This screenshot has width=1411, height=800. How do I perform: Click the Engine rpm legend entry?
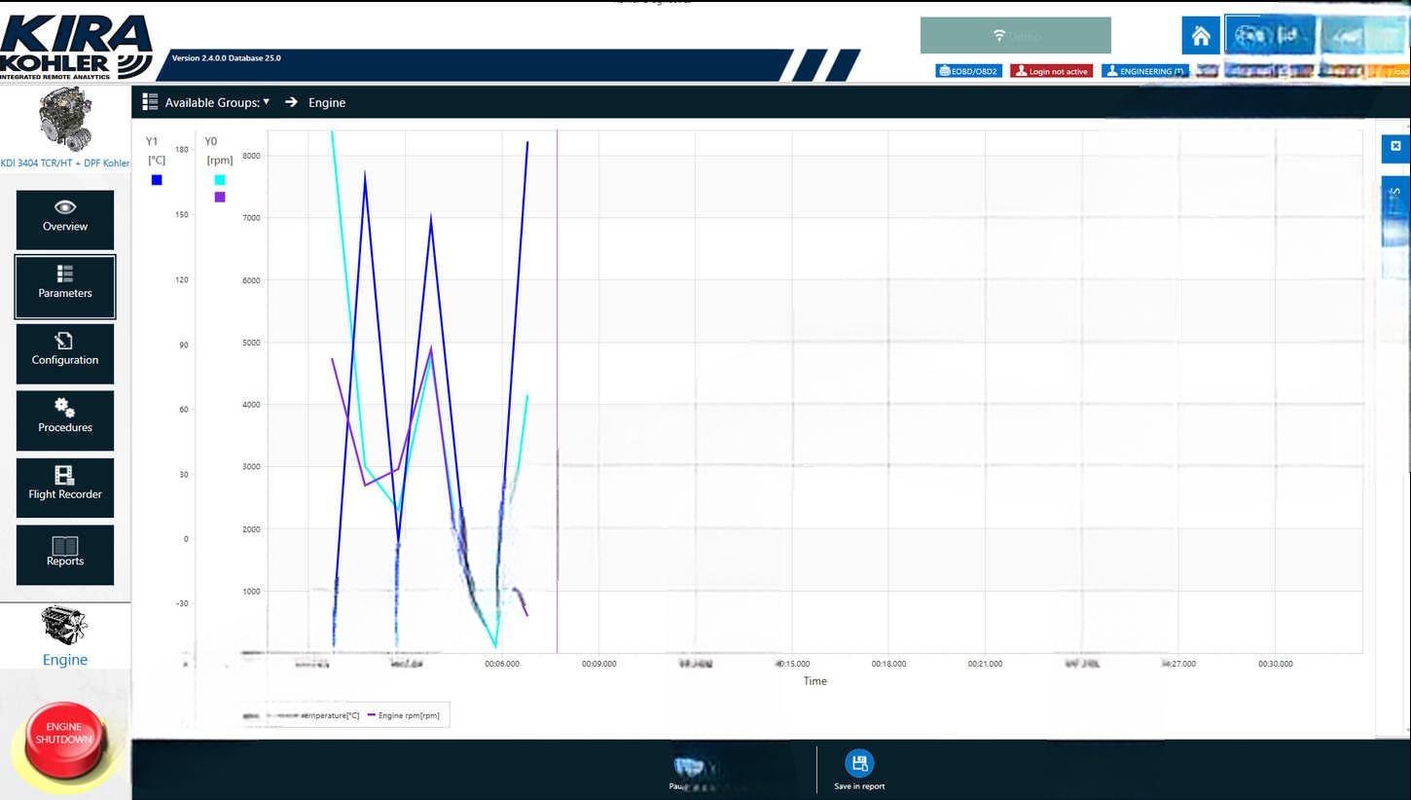404,715
